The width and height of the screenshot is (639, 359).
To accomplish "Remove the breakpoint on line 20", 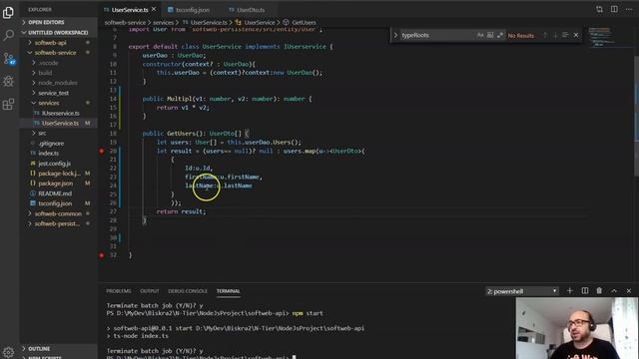I will pos(102,151).
